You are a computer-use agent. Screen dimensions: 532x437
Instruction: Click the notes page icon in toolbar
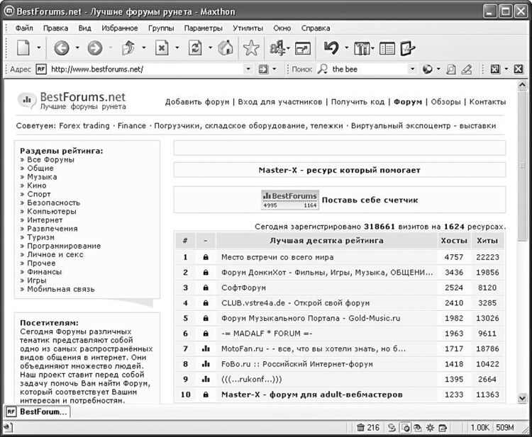[407, 48]
